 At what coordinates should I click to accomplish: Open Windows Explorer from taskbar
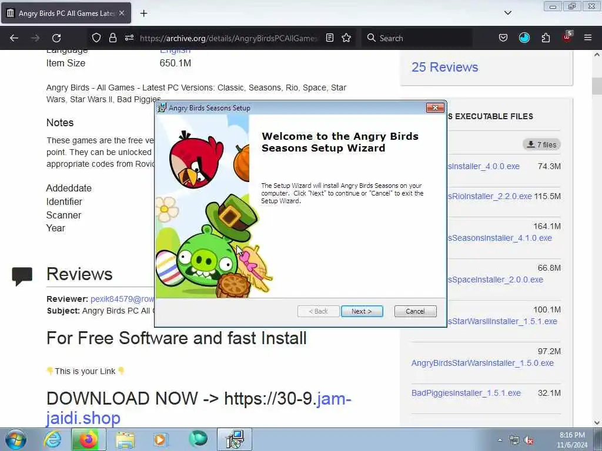point(125,439)
